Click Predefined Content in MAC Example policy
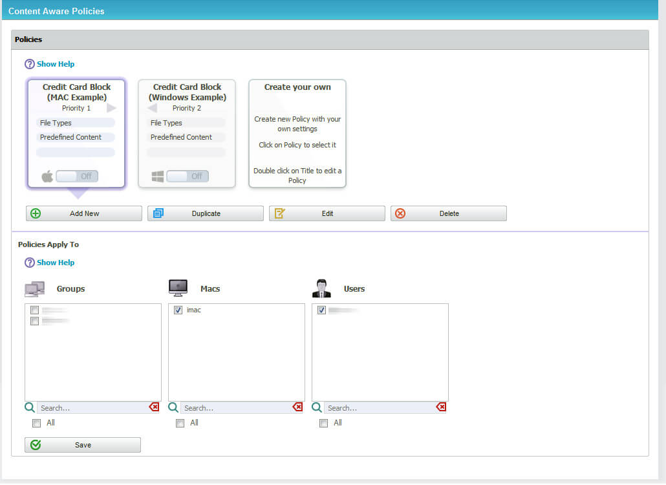The width and height of the screenshot is (666, 485). [x=76, y=137]
